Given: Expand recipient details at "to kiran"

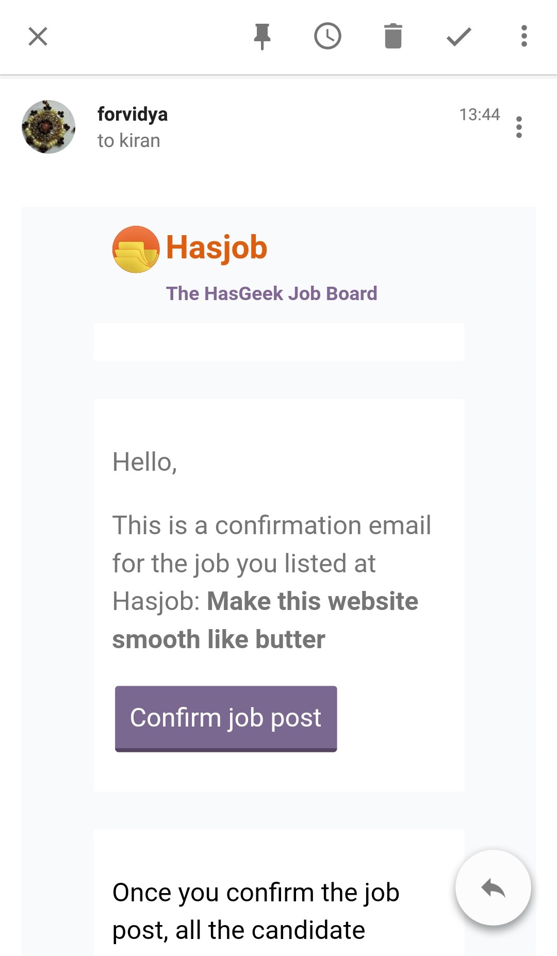Looking at the screenshot, I should [x=129, y=140].
